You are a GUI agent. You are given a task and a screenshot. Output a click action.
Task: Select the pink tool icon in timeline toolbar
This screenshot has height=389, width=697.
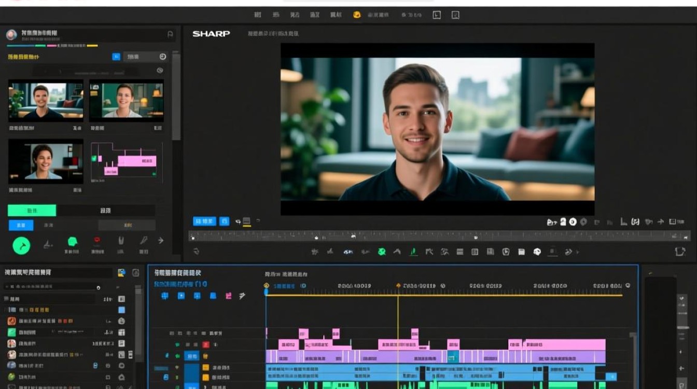(x=228, y=296)
